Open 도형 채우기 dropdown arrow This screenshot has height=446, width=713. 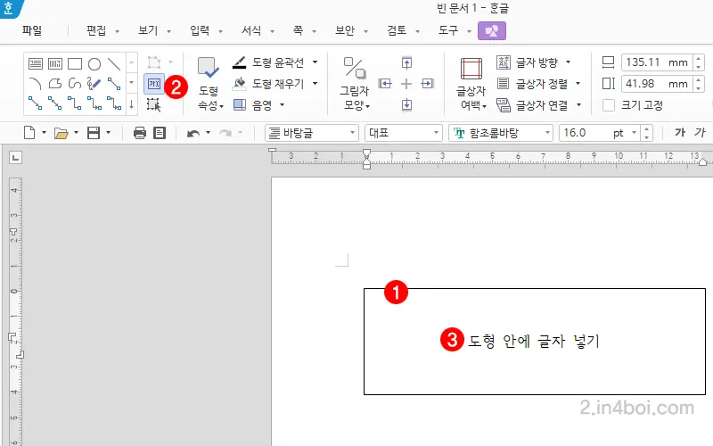(316, 83)
